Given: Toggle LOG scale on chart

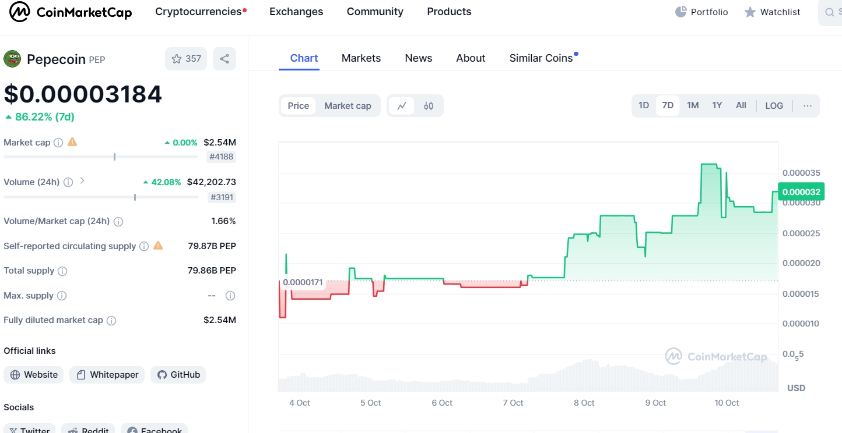Looking at the screenshot, I should [774, 106].
